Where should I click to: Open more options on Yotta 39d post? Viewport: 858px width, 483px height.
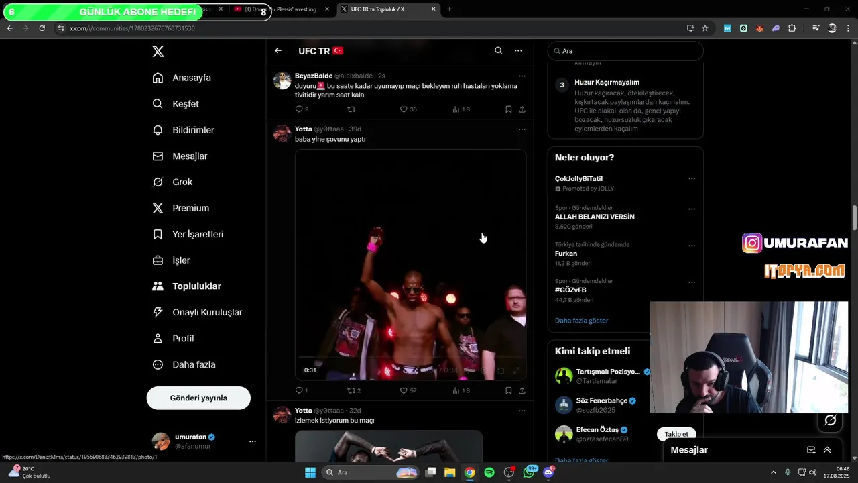click(522, 129)
